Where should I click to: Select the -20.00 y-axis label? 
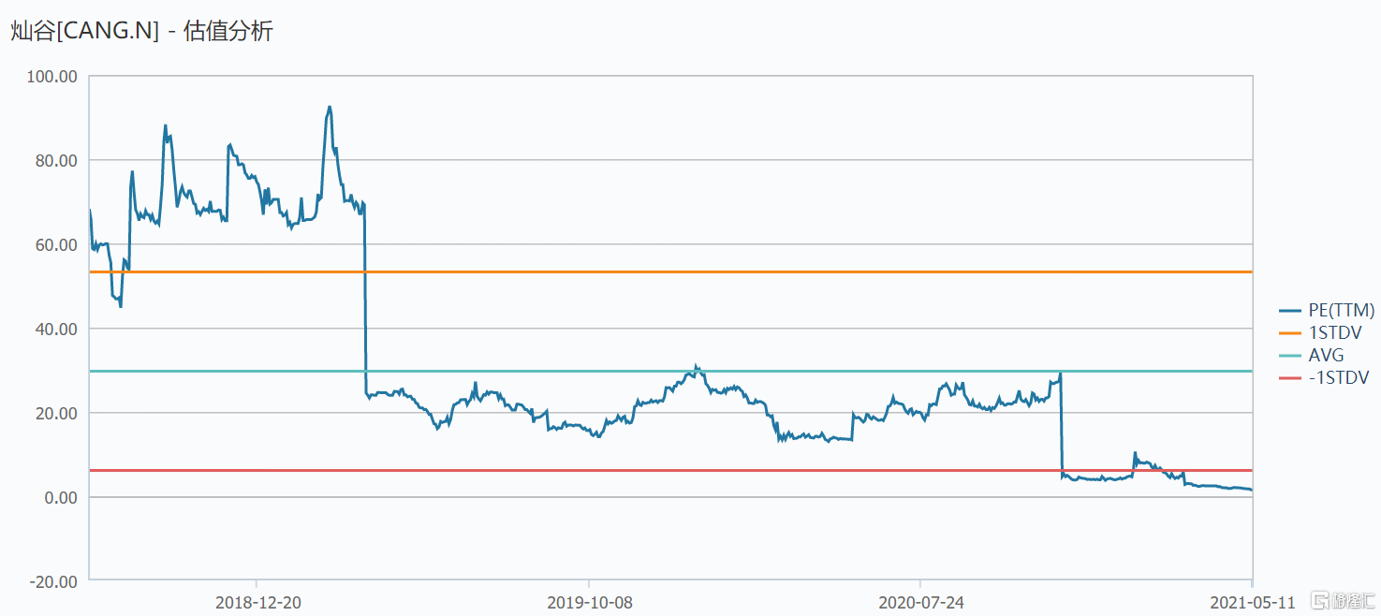53,581
